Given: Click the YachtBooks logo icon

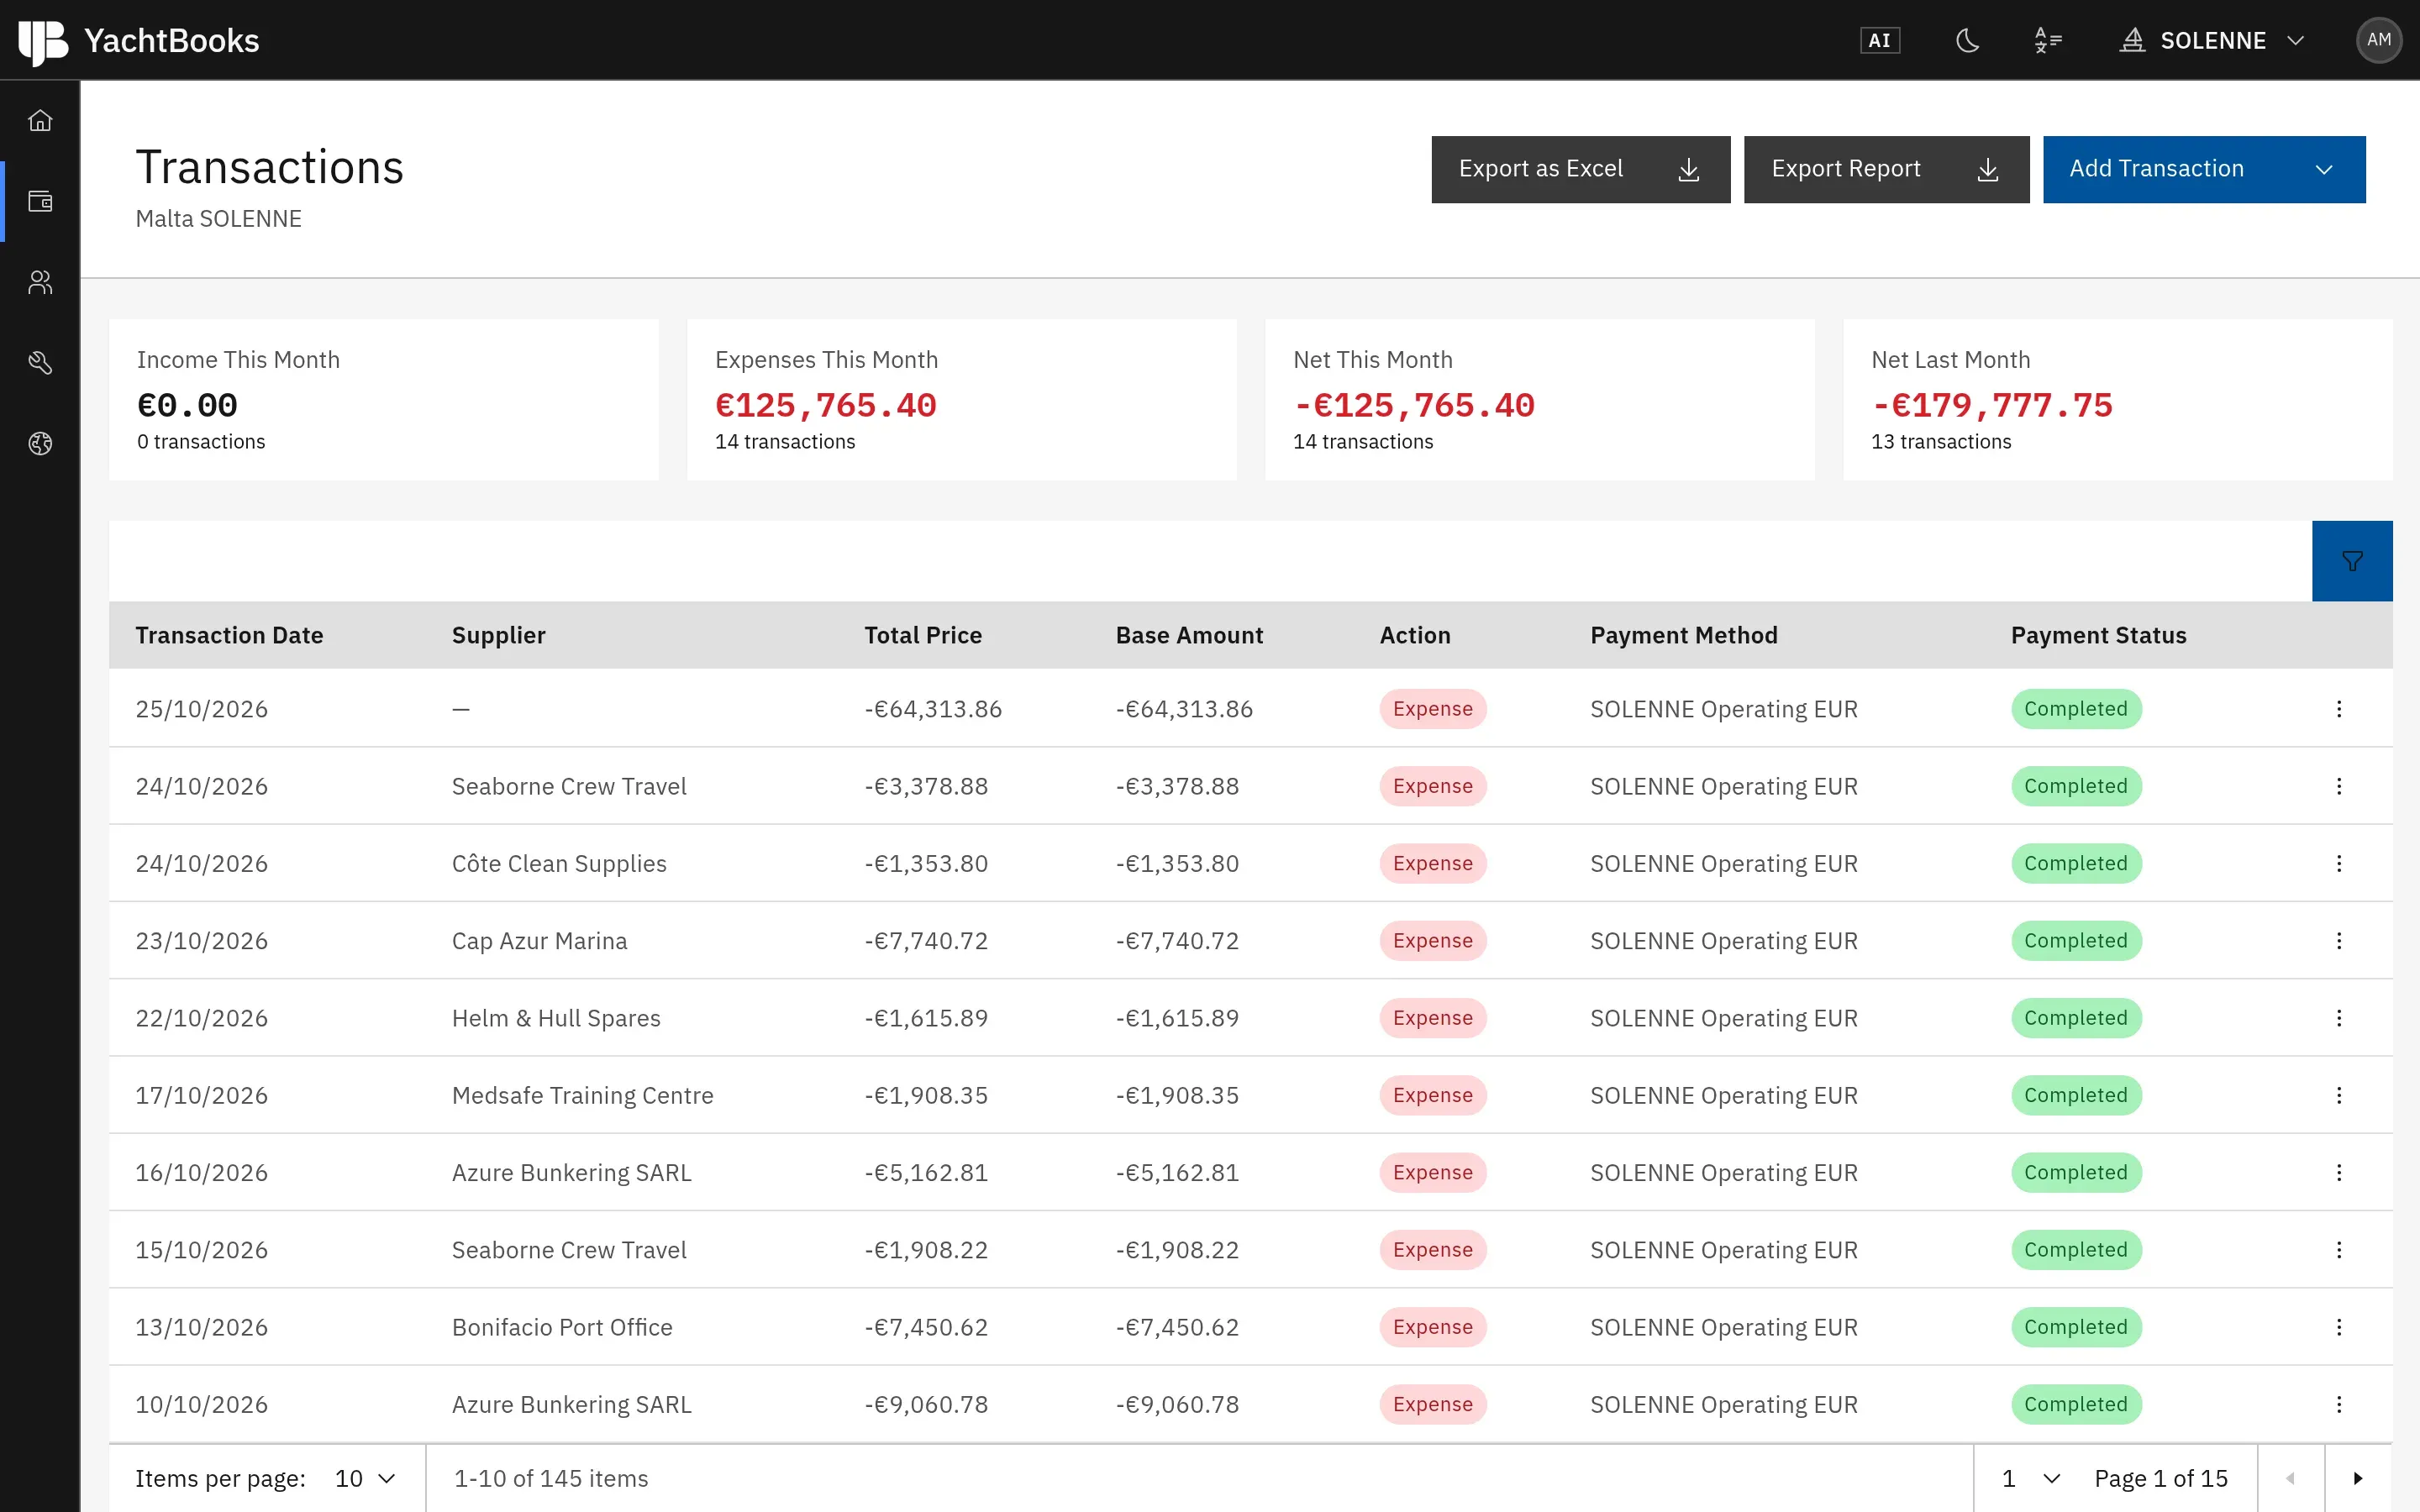Looking at the screenshot, I should pyautogui.click(x=43, y=41).
